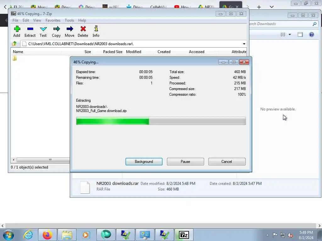Open the browser tab list chevron
Screen dimensions: 322x241
click(271, 7)
